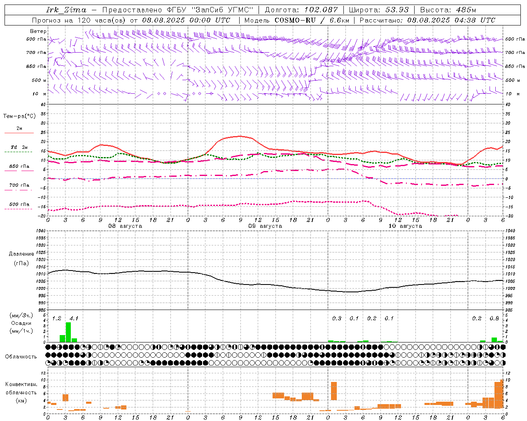Select the longitude value Долгота: 102.087
This screenshot has width=527, height=421.
pyautogui.click(x=301, y=10)
